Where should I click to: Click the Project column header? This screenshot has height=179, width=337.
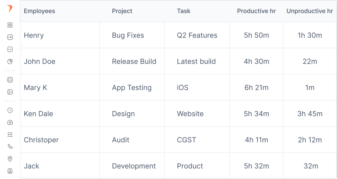pyautogui.click(x=122, y=11)
